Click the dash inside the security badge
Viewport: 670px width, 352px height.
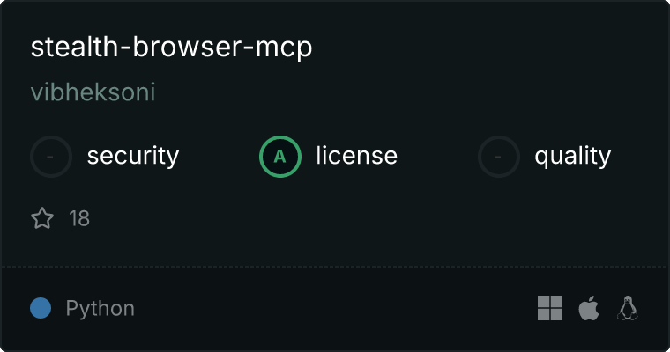[50, 157]
